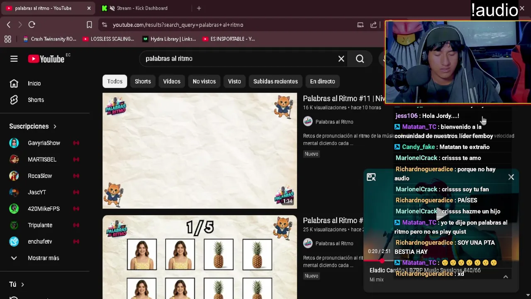Click the share icon in address bar

[x=373, y=25]
